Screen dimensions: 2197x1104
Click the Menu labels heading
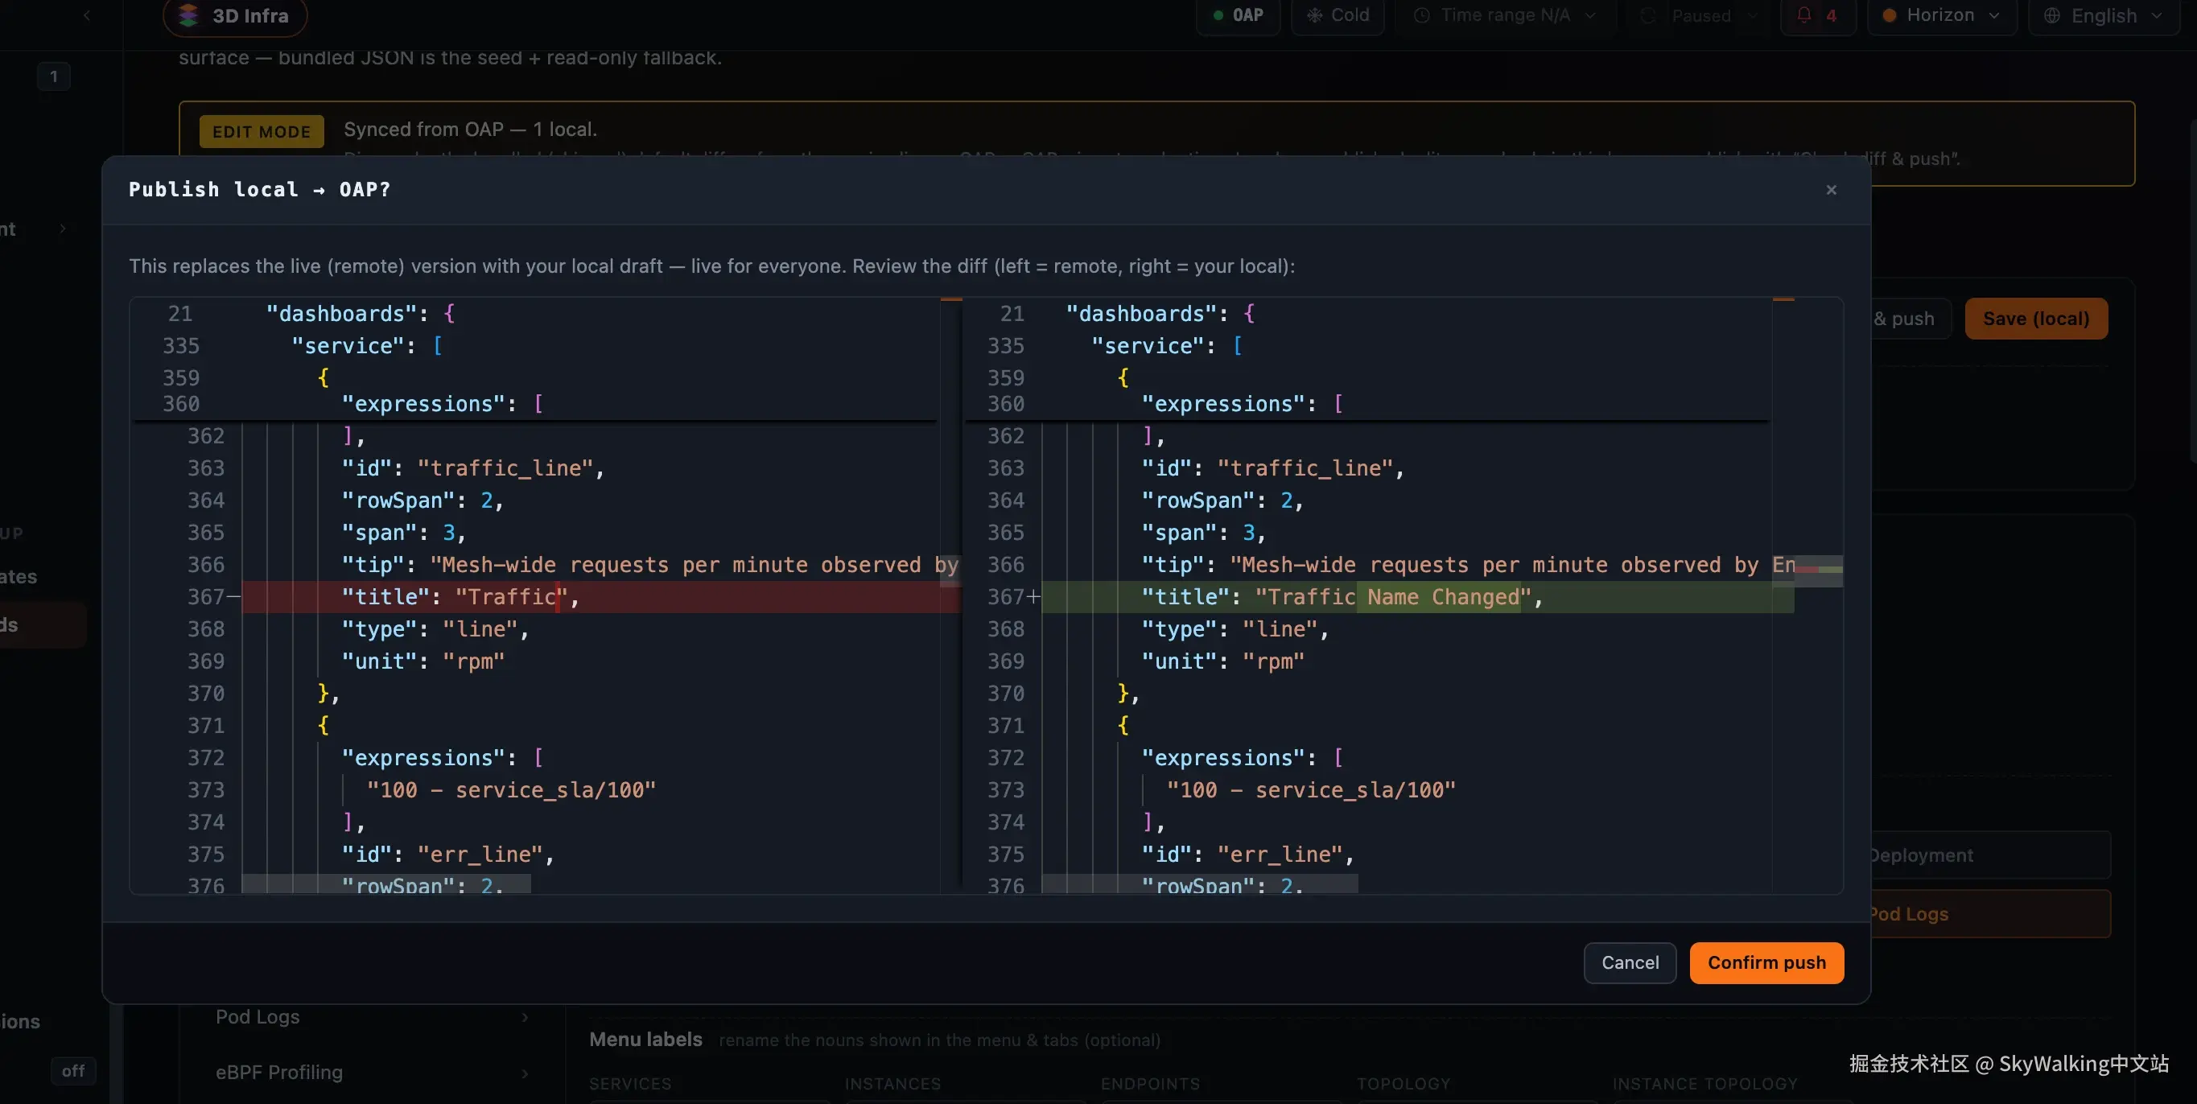point(645,1039)
